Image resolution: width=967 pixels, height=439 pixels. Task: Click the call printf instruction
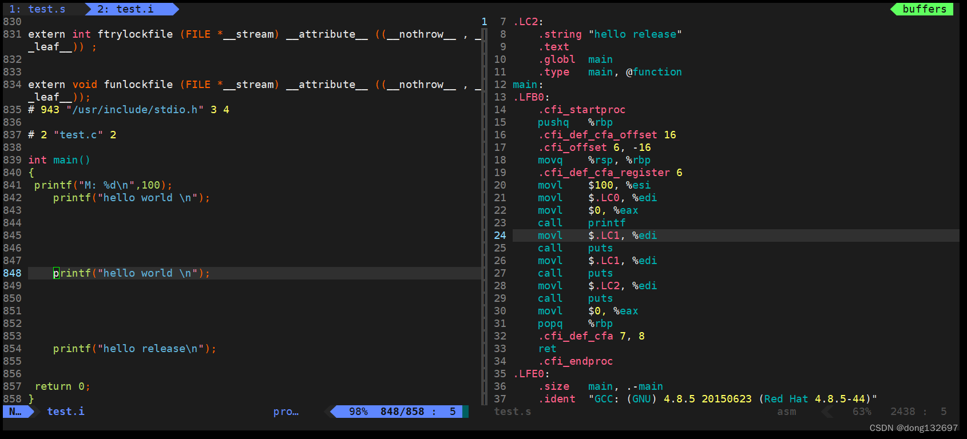click(x=581, y=223)
